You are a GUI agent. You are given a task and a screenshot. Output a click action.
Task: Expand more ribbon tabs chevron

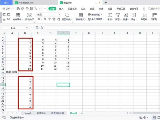coord(144,9)
